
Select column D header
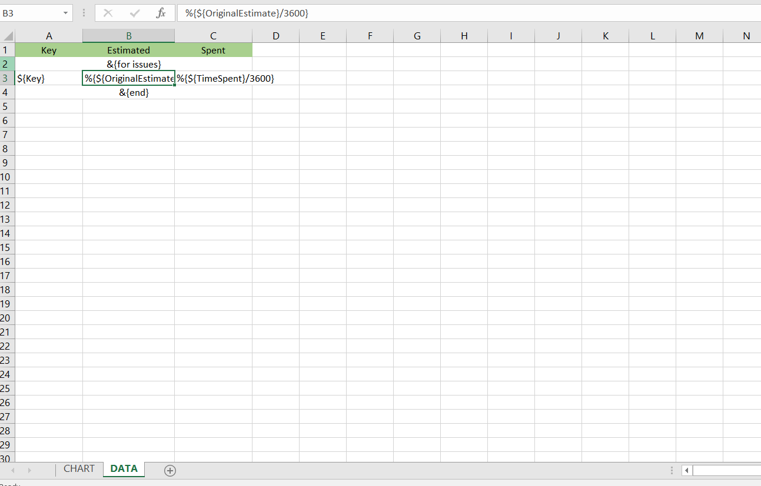click(275, 36)
